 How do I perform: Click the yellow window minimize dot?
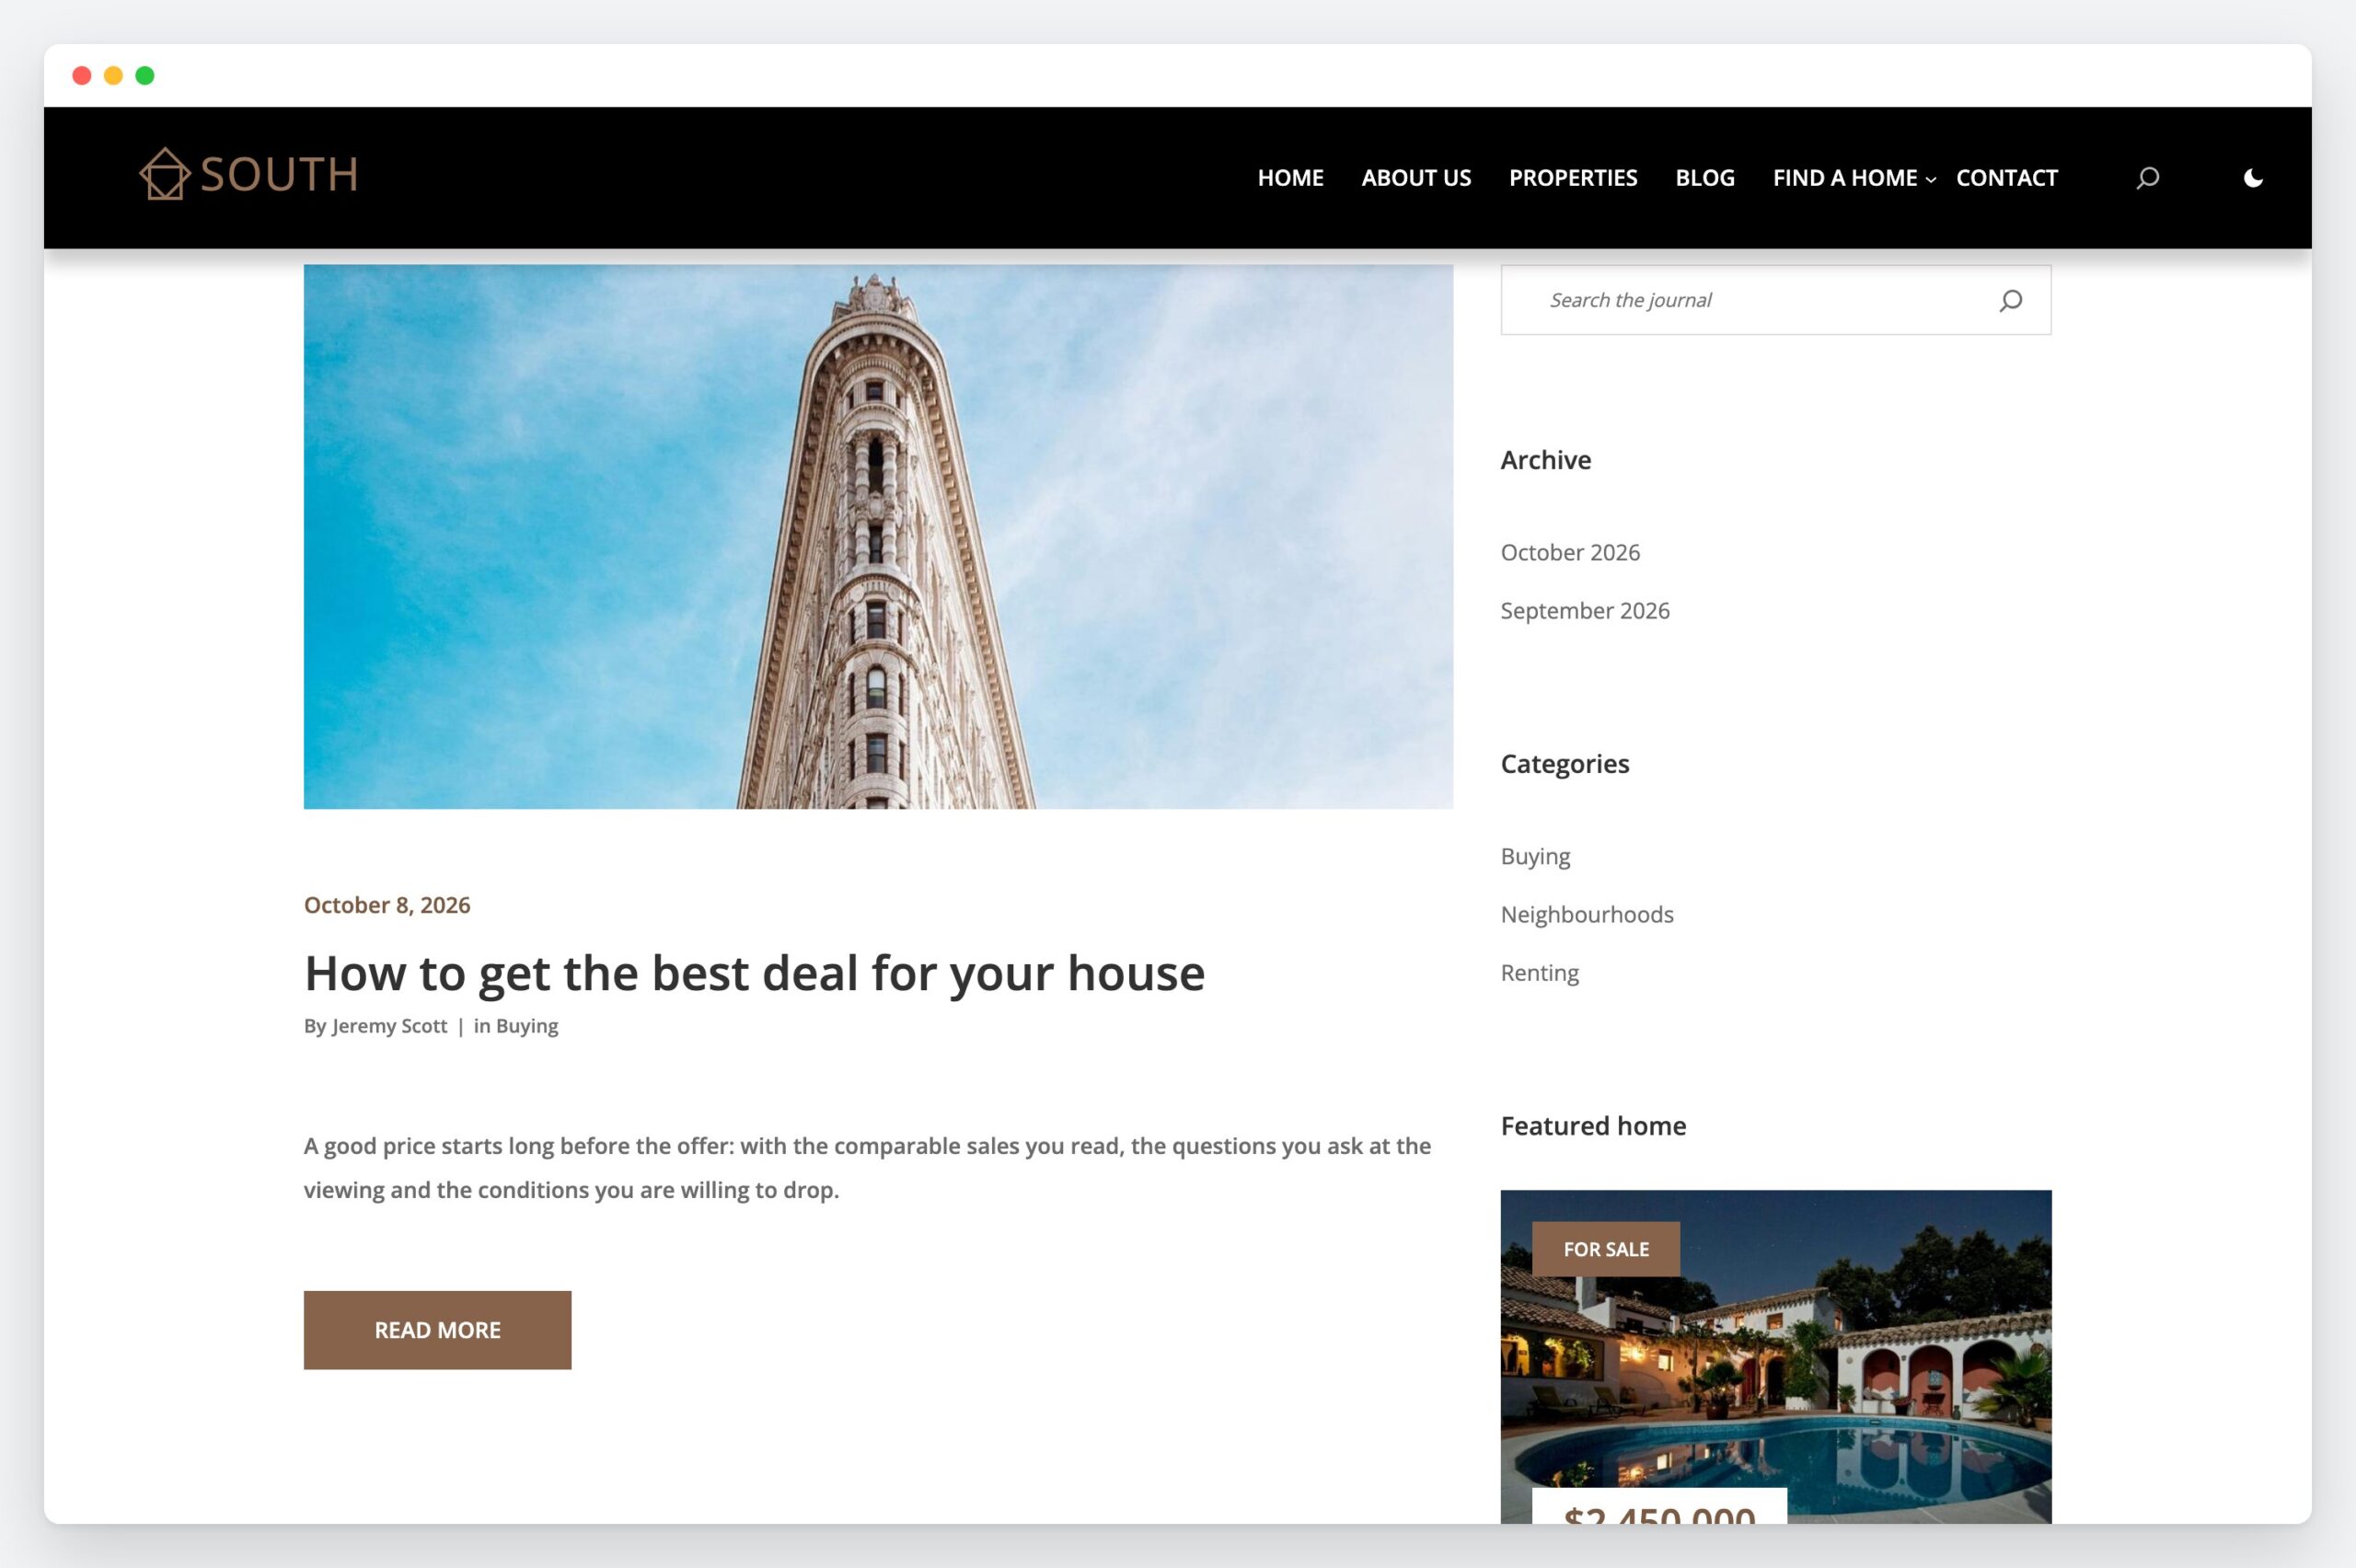pos(114,76)
